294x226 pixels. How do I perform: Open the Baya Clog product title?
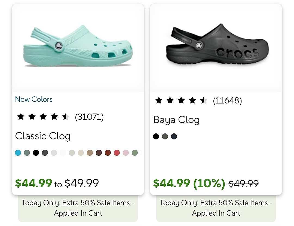(x=176, y=120)
